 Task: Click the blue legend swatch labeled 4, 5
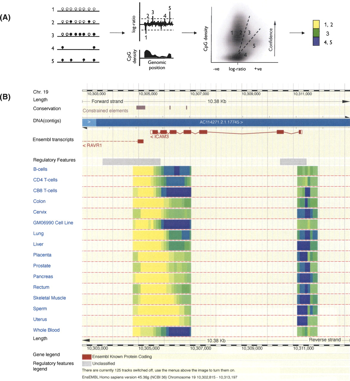[x=316, y=42]
